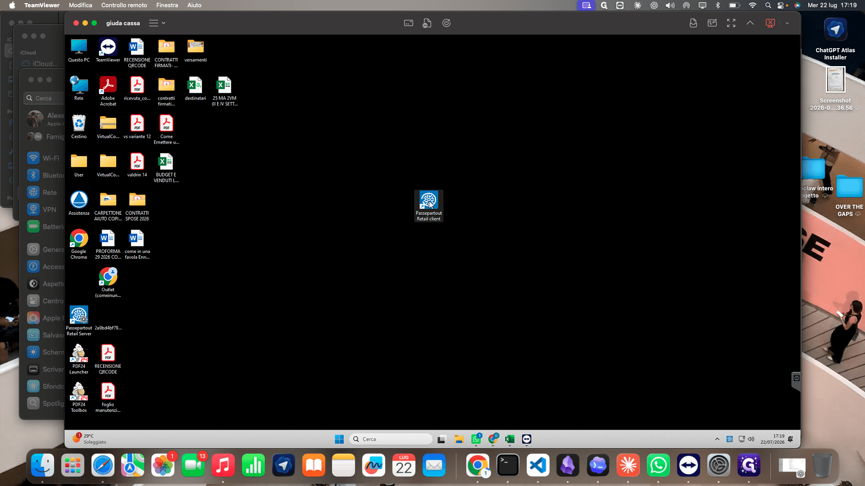Open WhatsApp on the Windows taskbar
The width and height of the screenshot is (865, 486).
click(476, 439)
